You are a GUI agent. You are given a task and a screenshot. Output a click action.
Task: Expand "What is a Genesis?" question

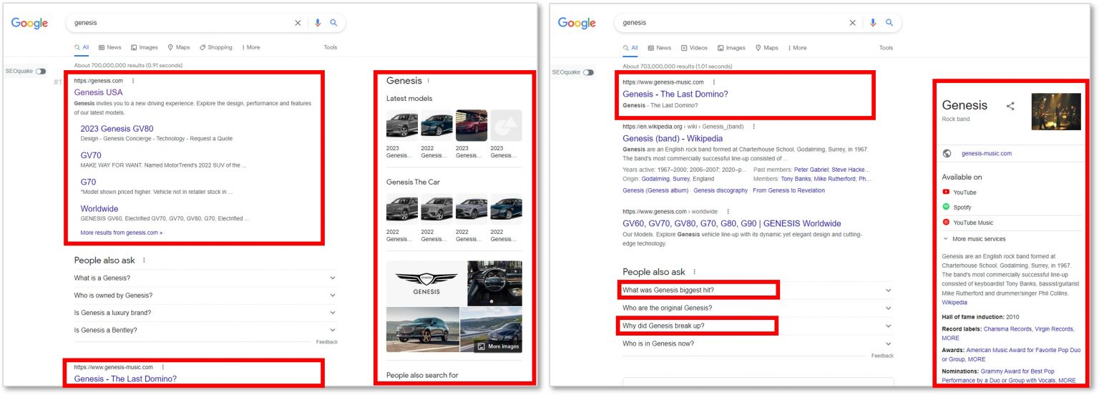pos(205,278)
